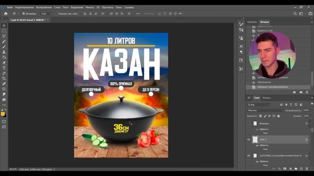This screenshot has height=176, width=314.
Task: Select the Brush tool
Action: (4, 47)
